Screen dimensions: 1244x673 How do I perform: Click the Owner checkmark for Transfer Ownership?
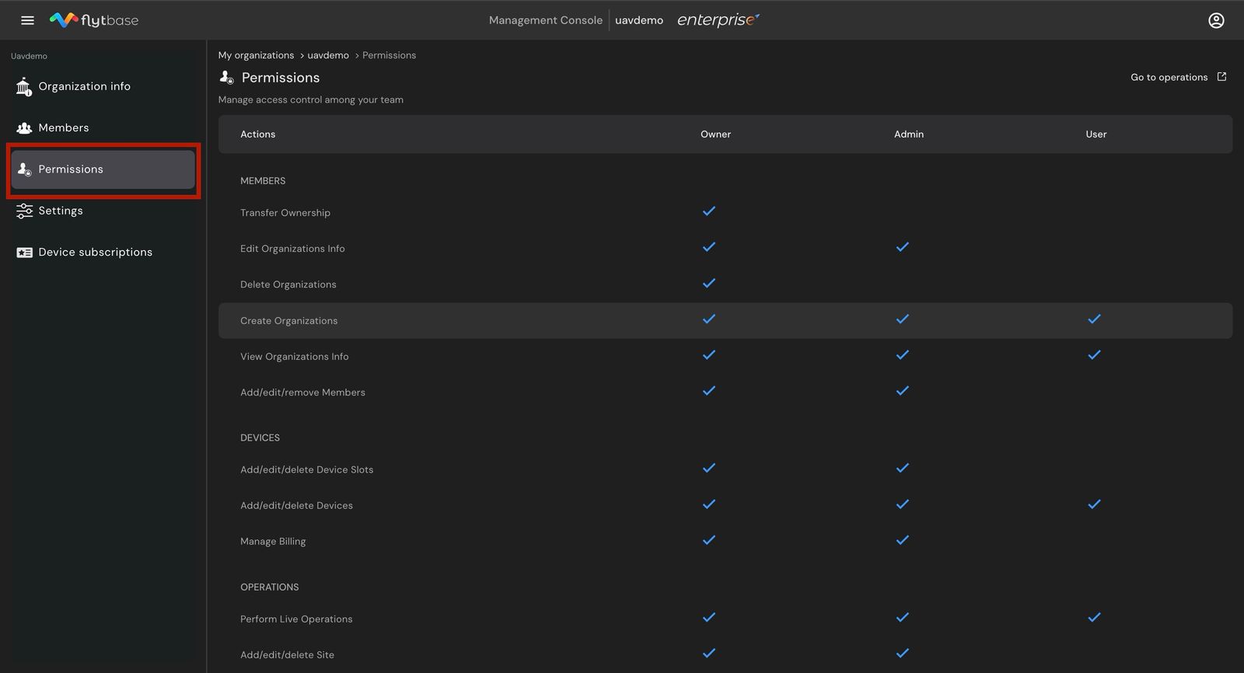(709, 211)
